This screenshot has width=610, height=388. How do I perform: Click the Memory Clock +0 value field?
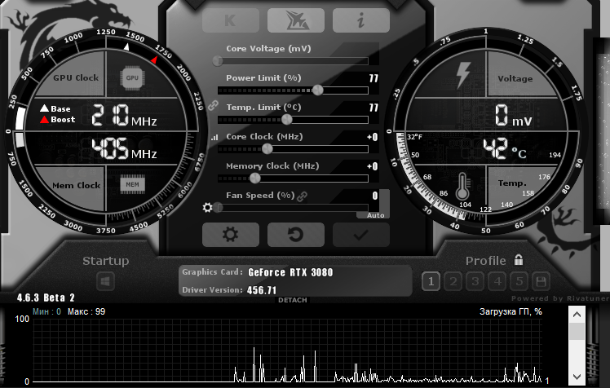tap(373, 166)
